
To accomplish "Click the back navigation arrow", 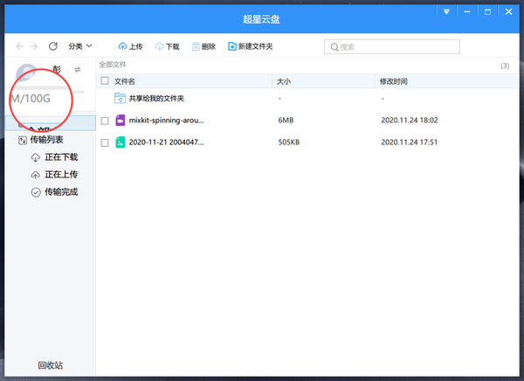I will 19,46.
